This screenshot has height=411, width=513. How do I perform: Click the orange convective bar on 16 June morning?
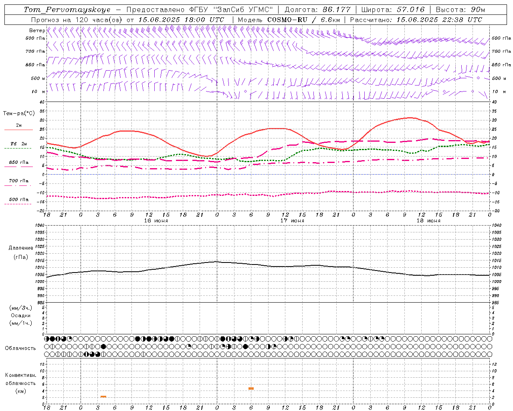[x=103, y=397]
